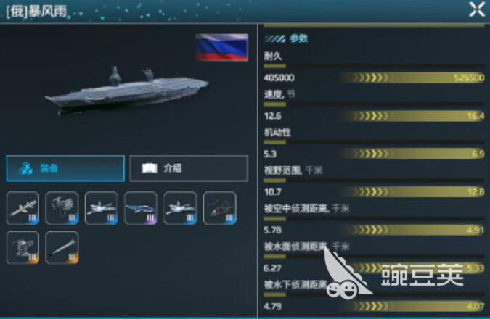The width and height of the screenshot is (490, 319).
Task: Open the helicopter equipment slot
Action: (x=219, y=208)
